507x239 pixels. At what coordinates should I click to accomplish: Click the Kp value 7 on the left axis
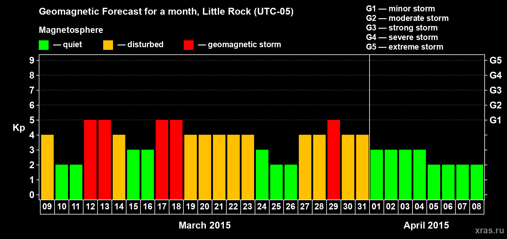tap(32, 90)
